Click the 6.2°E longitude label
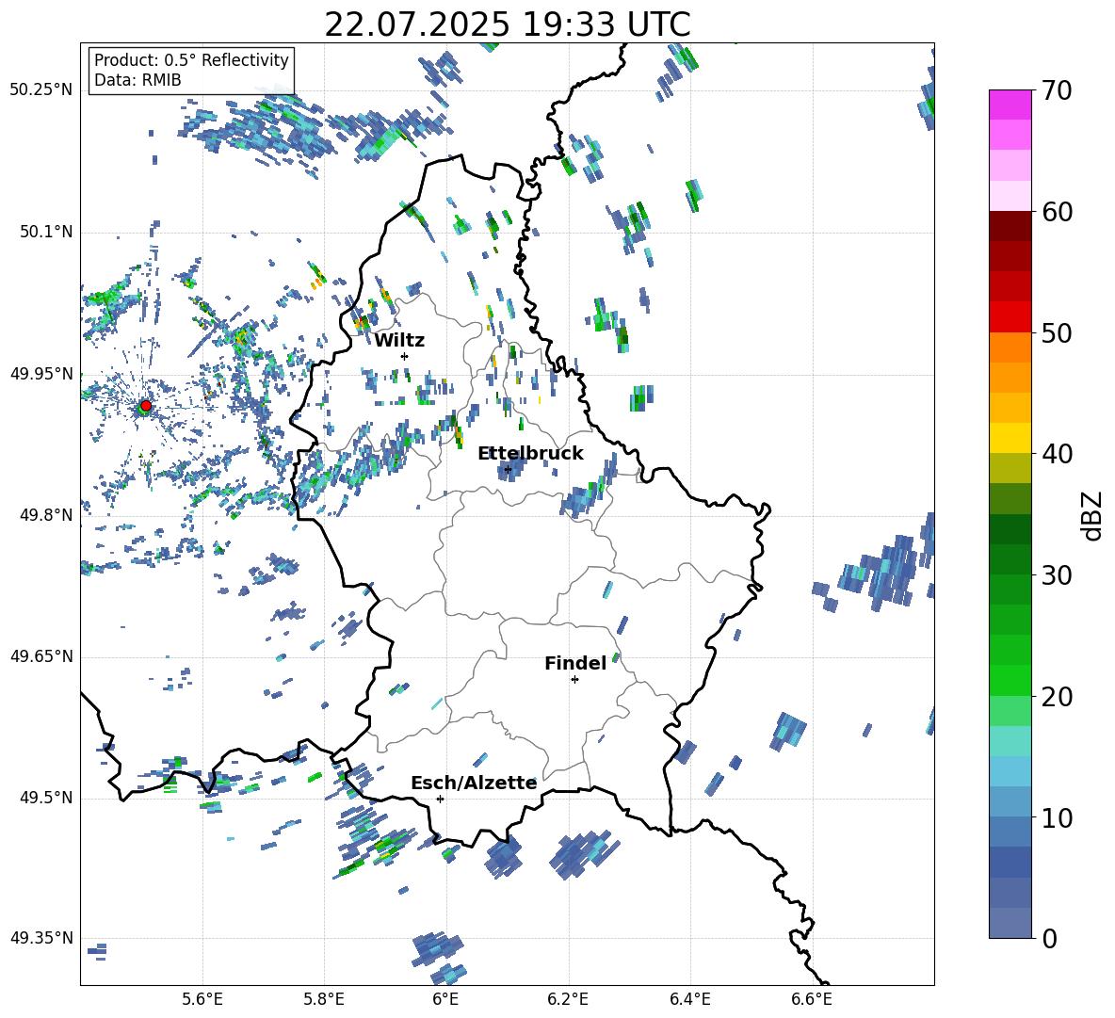 568,999
